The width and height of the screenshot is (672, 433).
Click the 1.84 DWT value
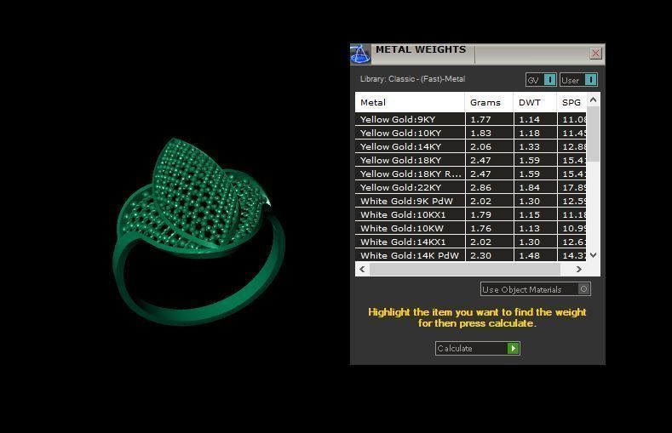[x=529, y=187]
